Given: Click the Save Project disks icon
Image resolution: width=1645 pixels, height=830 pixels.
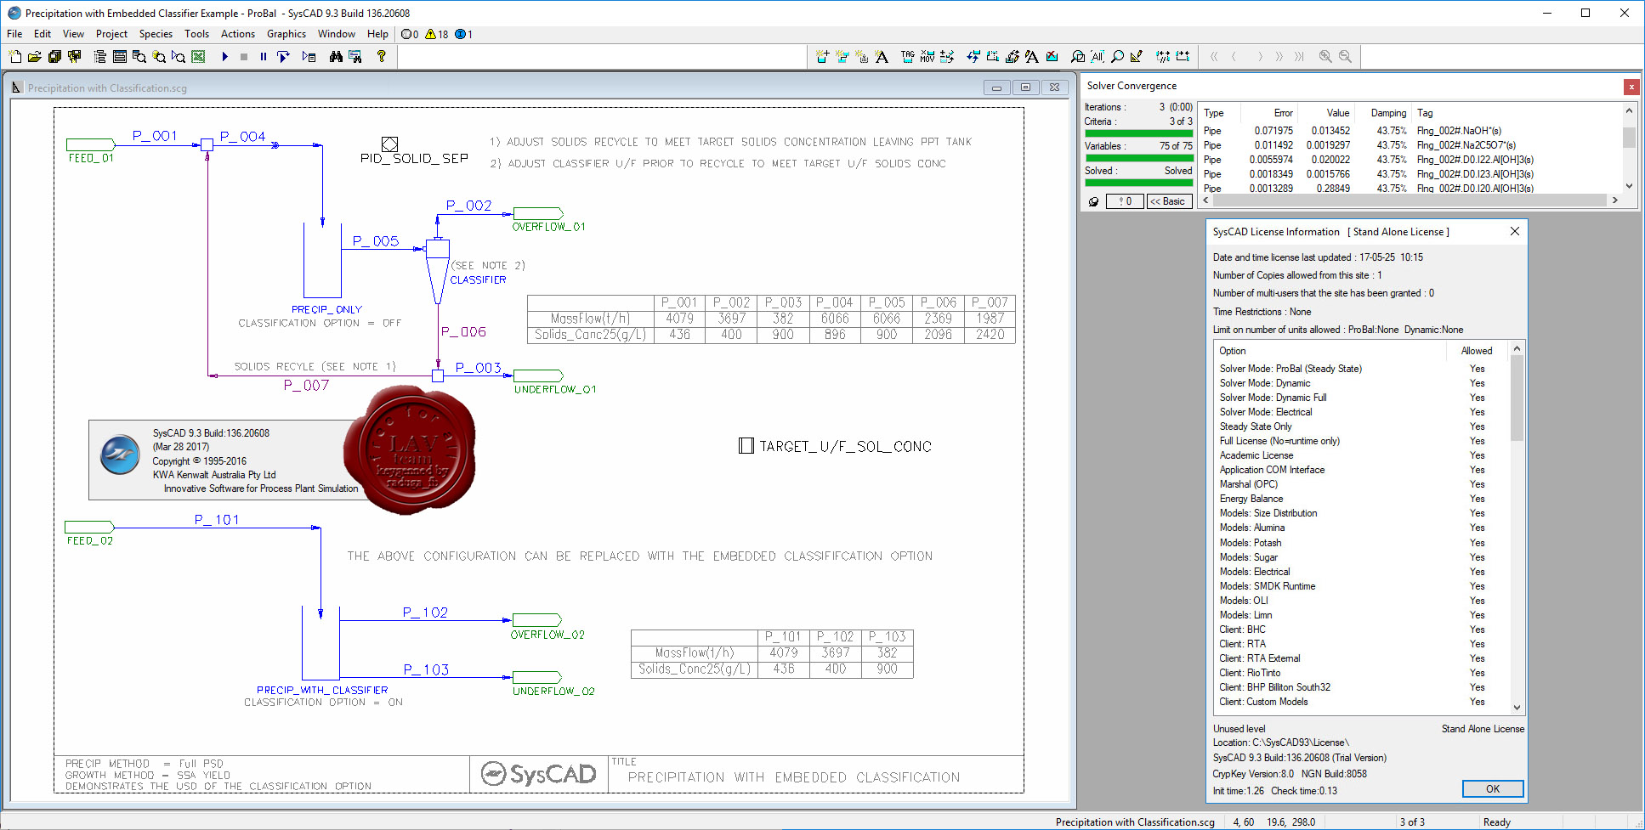Looking at the screenshot, I should (x=54, y=57).
